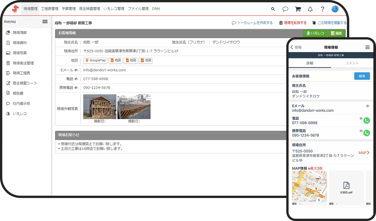The width and height of the screenshot is (376, 221).
Task: Open the shopping cart icon
Action: [298, 9]
